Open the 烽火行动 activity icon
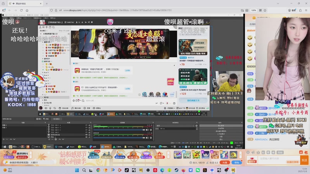Viewport: 310px width, 174px height. (93, 155)
